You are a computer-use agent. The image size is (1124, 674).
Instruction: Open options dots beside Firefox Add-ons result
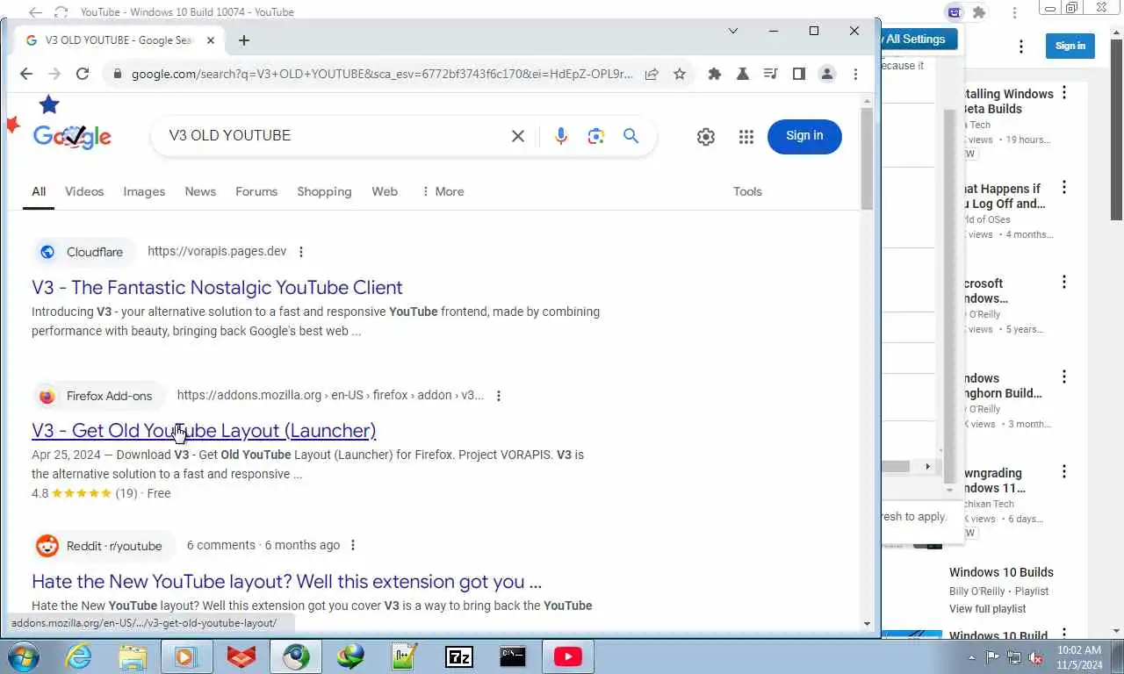click(x=499, y=396)
